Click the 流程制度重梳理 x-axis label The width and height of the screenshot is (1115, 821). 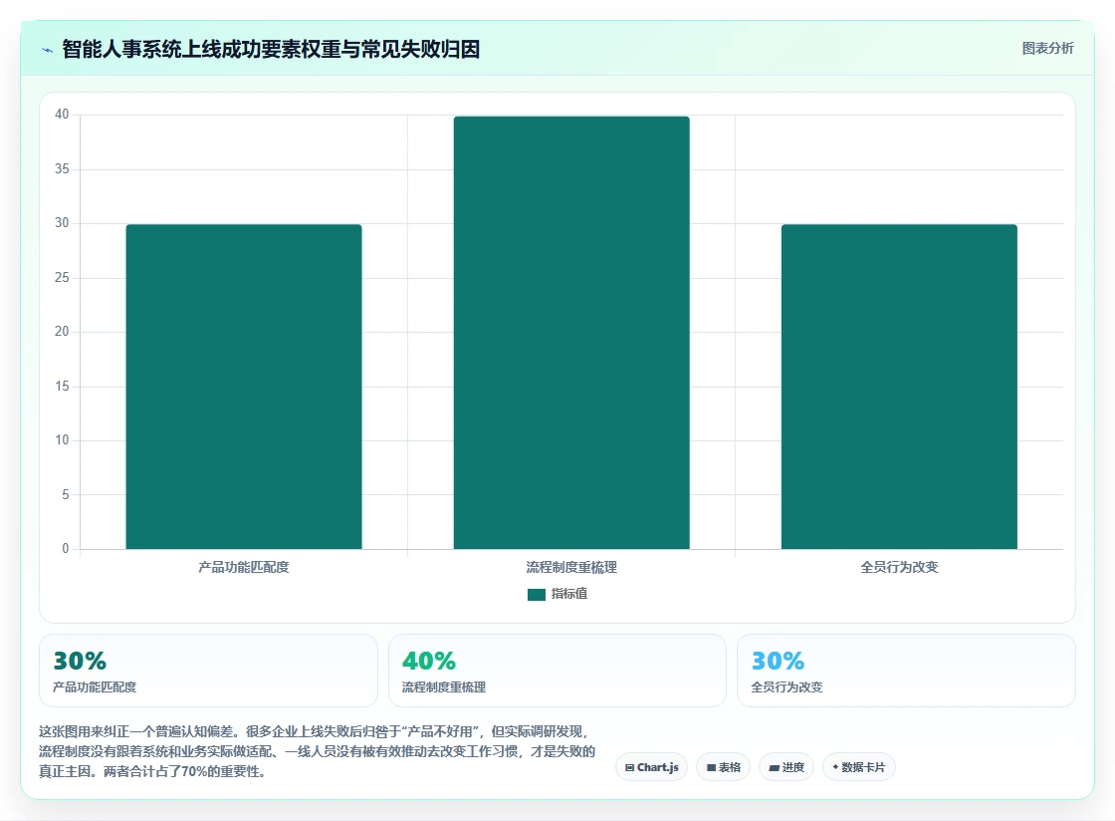click(571, 567)
